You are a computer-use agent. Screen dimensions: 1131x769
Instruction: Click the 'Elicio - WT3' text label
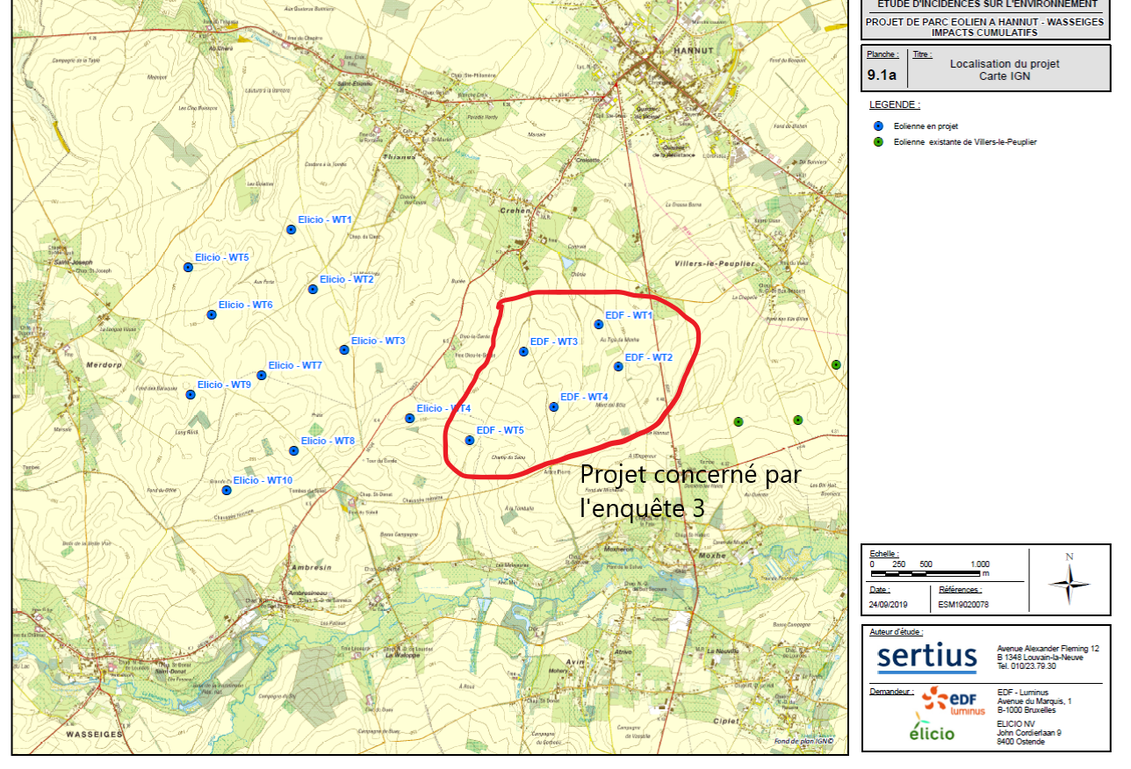[378, 341]
